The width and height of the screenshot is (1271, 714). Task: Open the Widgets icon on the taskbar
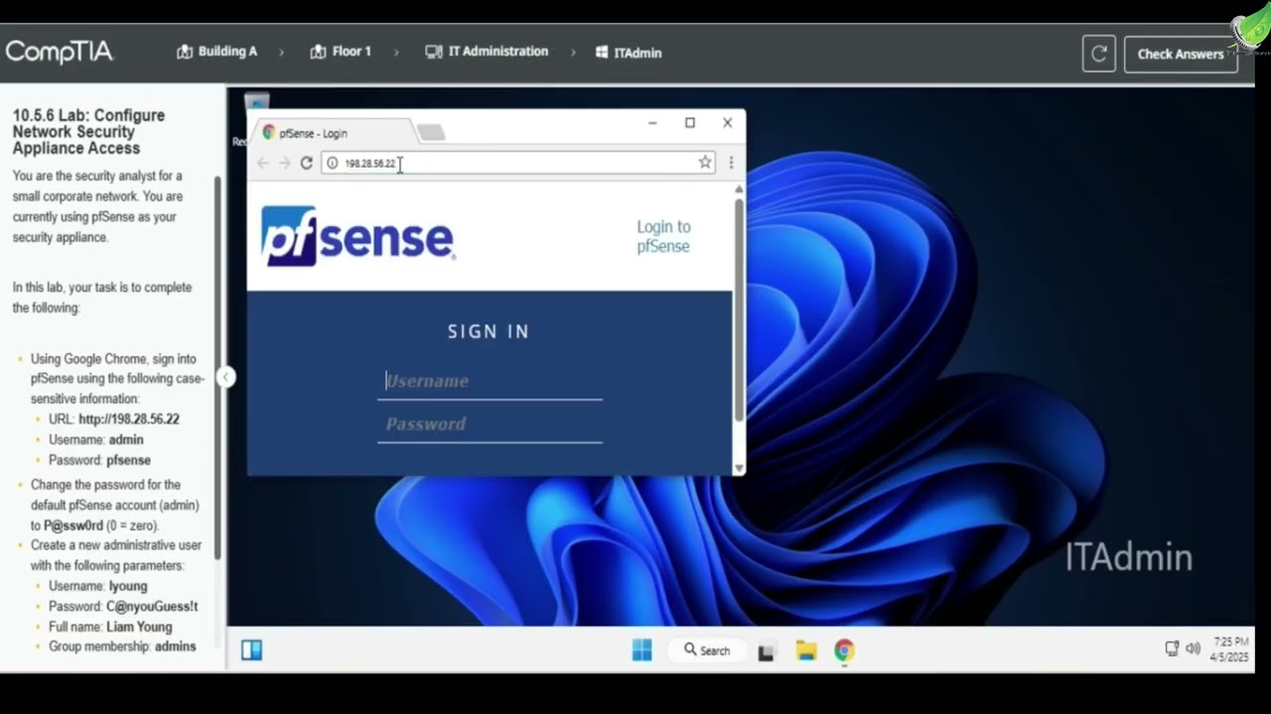coord(251,651)
